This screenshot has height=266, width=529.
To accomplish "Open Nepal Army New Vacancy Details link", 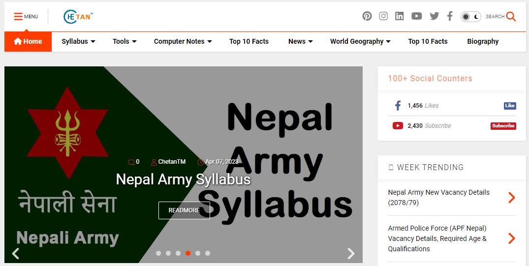I will pyautogui.click(x=438, y=198).
